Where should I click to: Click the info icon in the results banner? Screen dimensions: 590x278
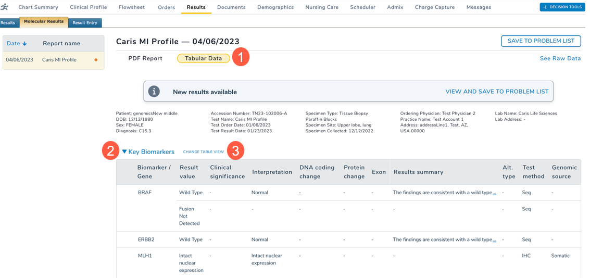pos(154,92)
